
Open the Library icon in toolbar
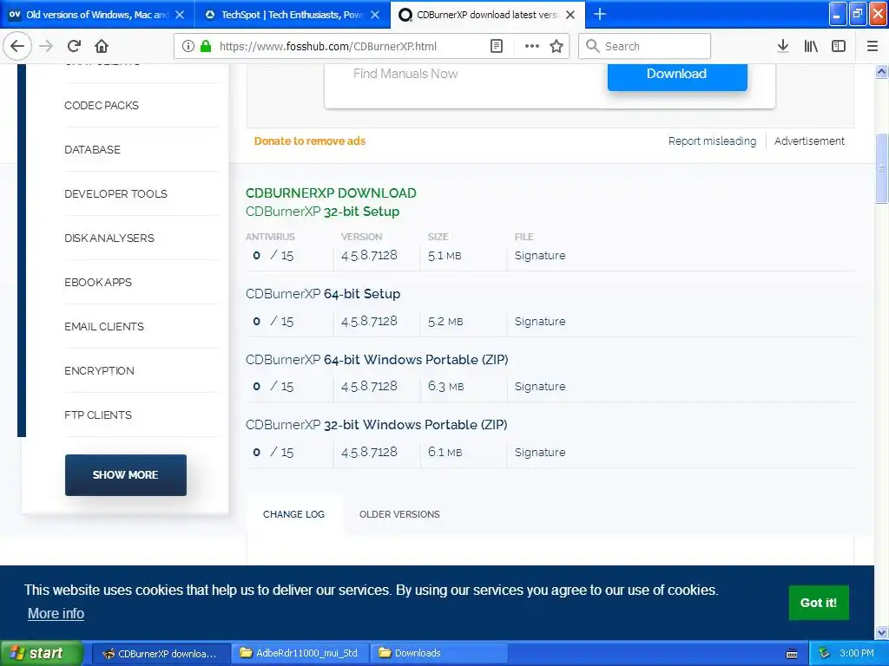(811, 47)
